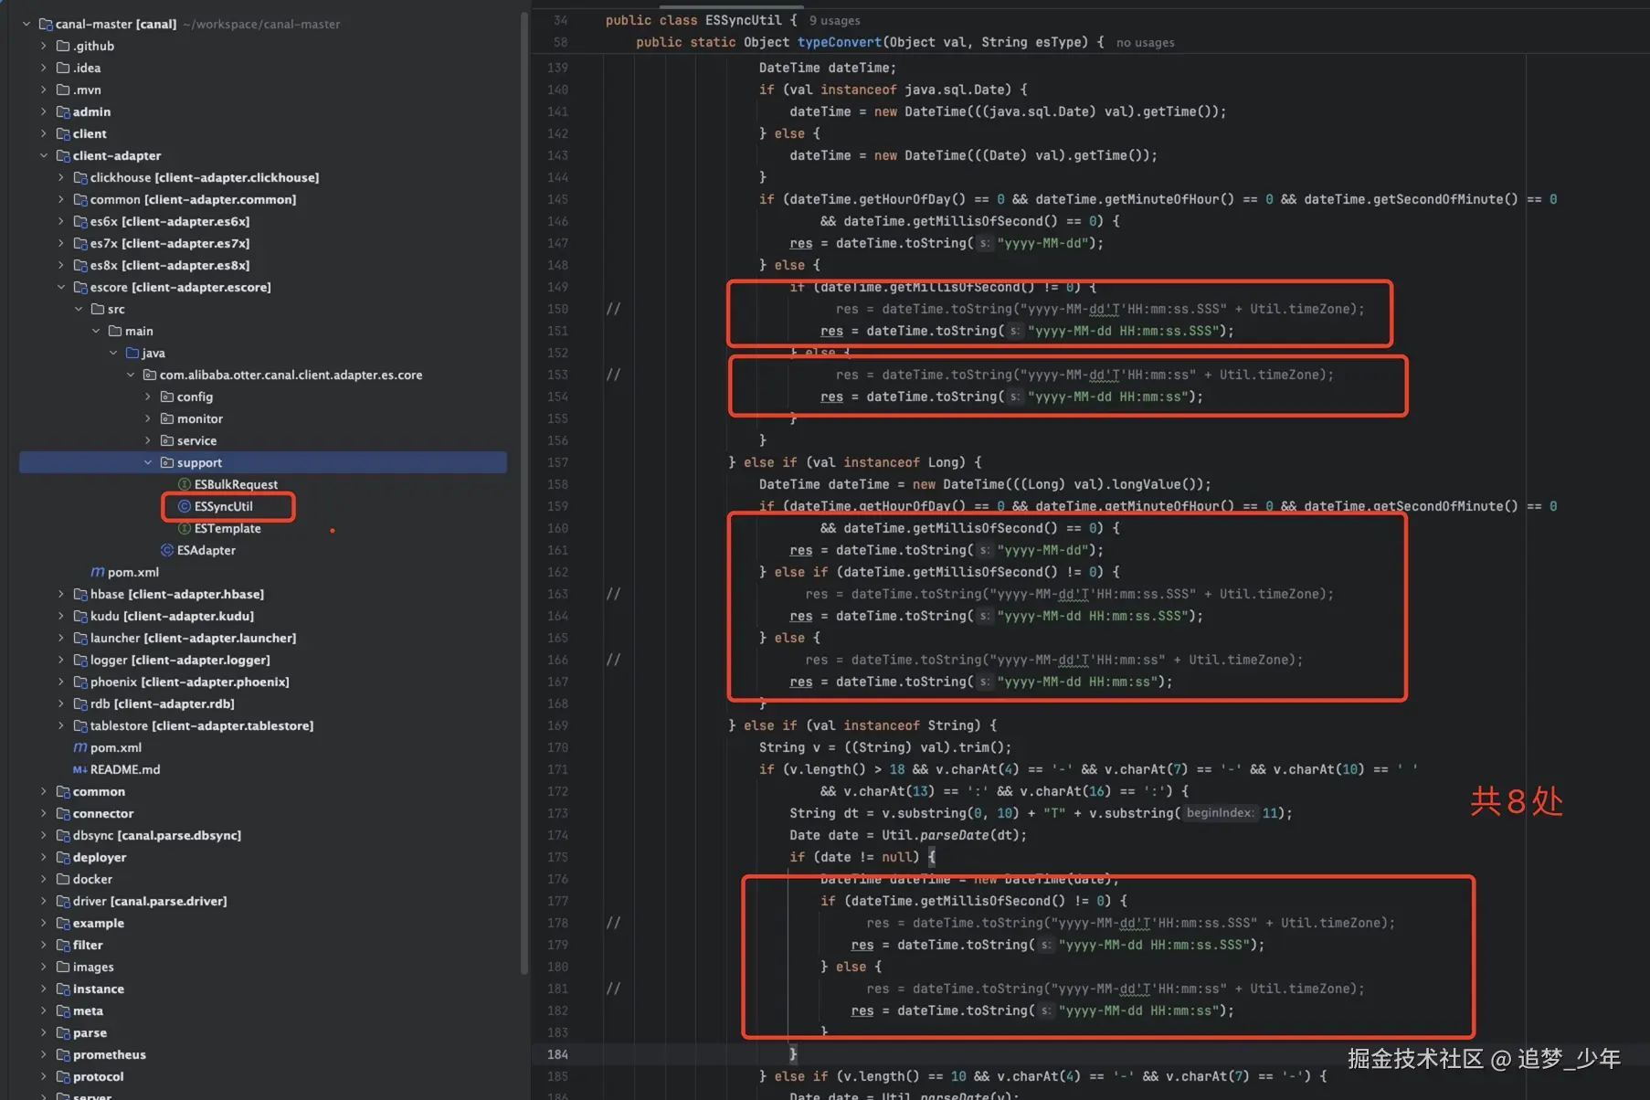Image resolution: width=1650 pixels, height=1100 pixels.
Task: Click the main folder icon
Action: pyautogui.click(x=115, y=331)
